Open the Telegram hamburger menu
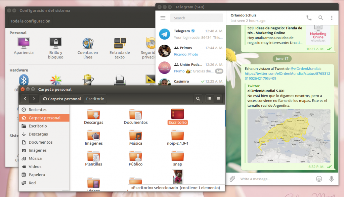The height and width of the screenshot is (197, 344). click(163, 18)
